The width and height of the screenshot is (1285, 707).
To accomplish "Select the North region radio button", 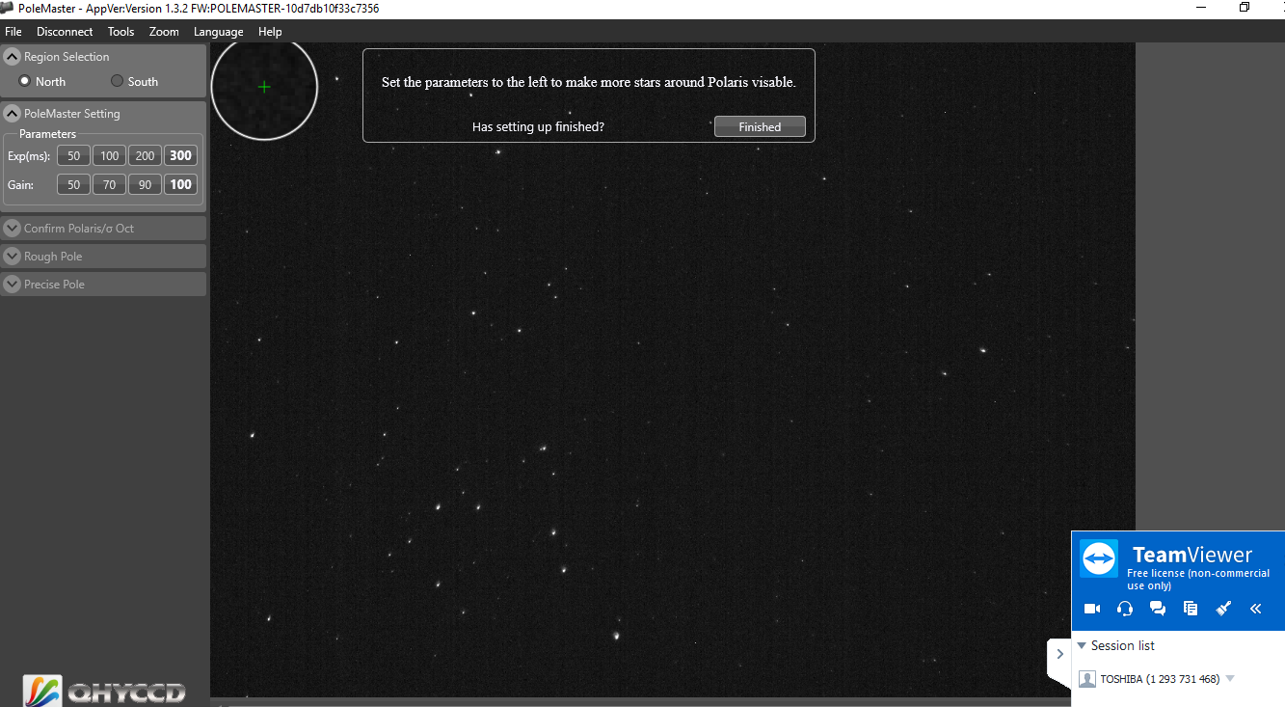I will click(x=25, y=81).
